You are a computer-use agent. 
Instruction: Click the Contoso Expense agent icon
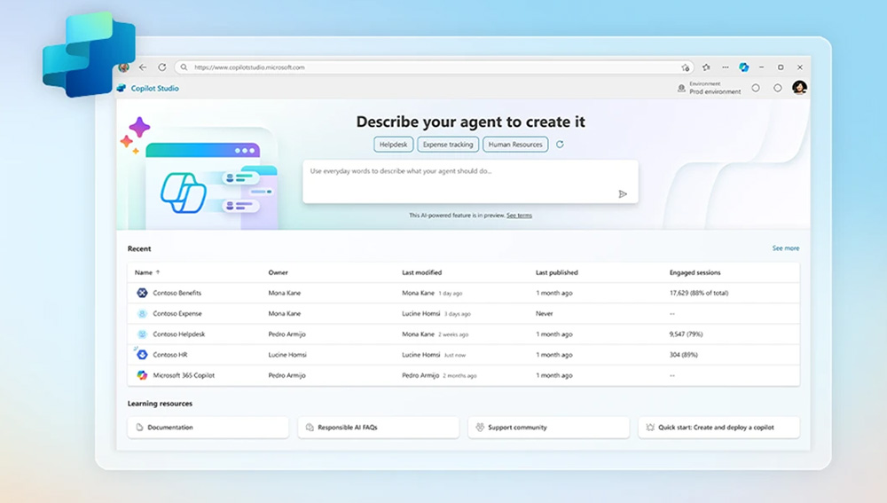click(x=142, y=313)
